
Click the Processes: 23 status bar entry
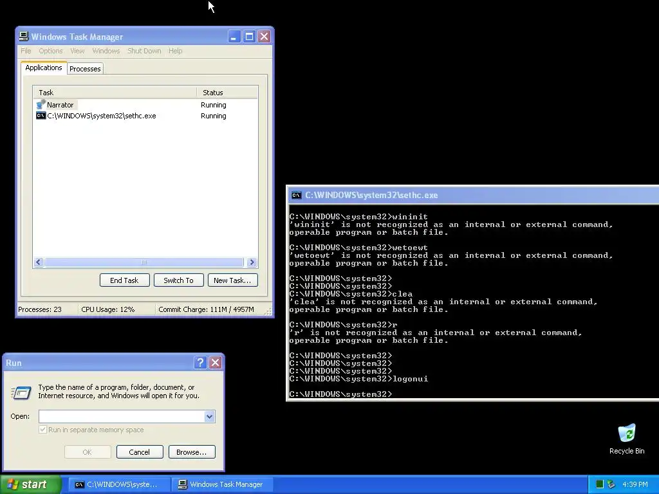pyautogui.click(x=40, y=309)
